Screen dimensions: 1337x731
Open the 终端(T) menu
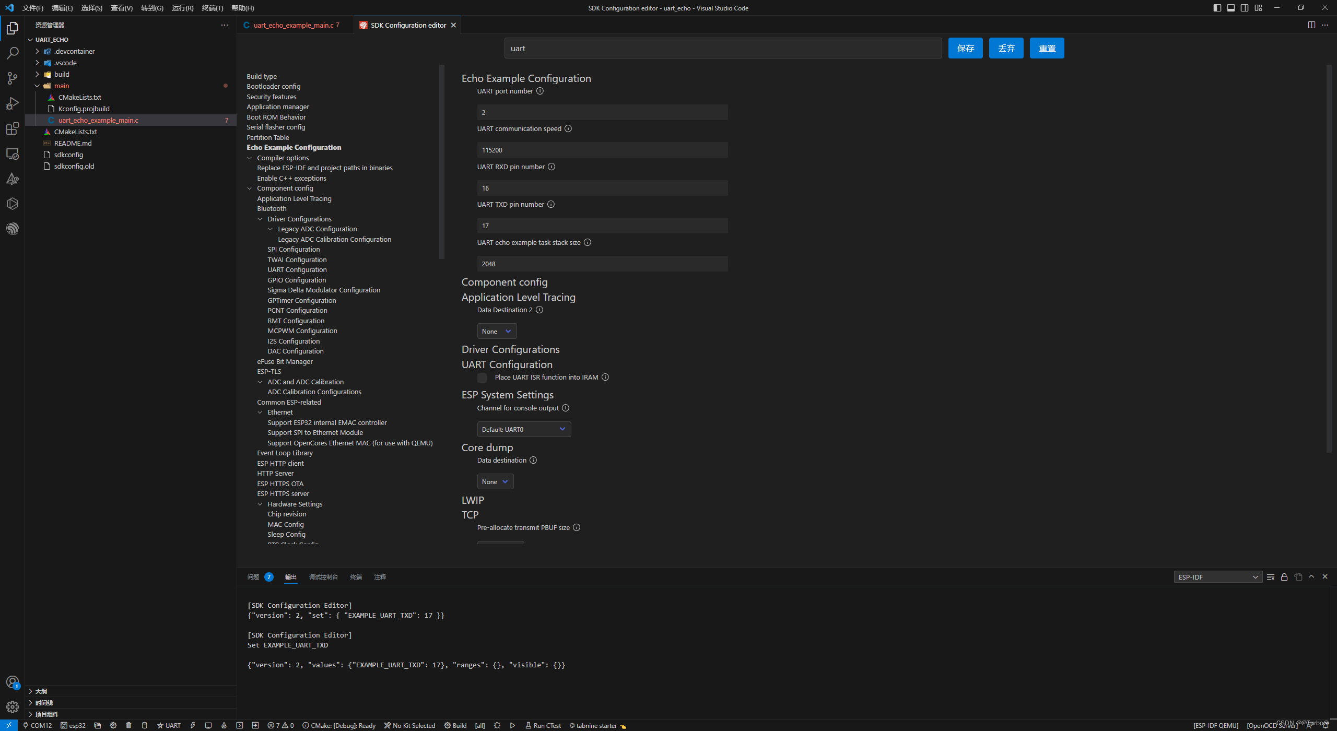[213, 8]
